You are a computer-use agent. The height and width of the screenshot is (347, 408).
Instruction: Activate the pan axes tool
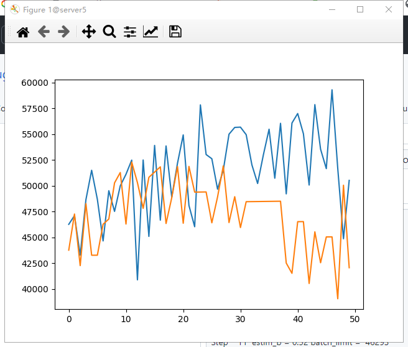point(89,32)
